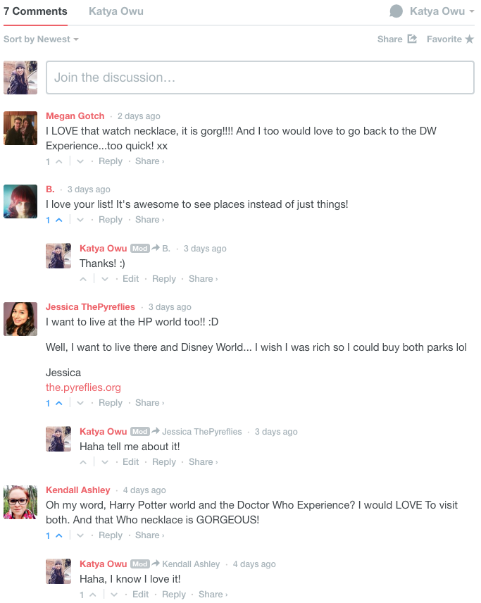The height and width of the screenshot is (603, 481).
Task: Expand Share options under Megan Gotch's comment
Action: 149,161
